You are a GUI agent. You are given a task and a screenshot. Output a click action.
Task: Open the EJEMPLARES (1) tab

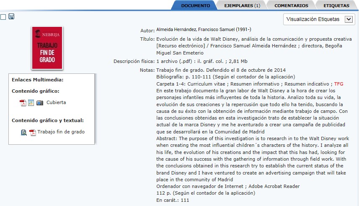(242, 5)
